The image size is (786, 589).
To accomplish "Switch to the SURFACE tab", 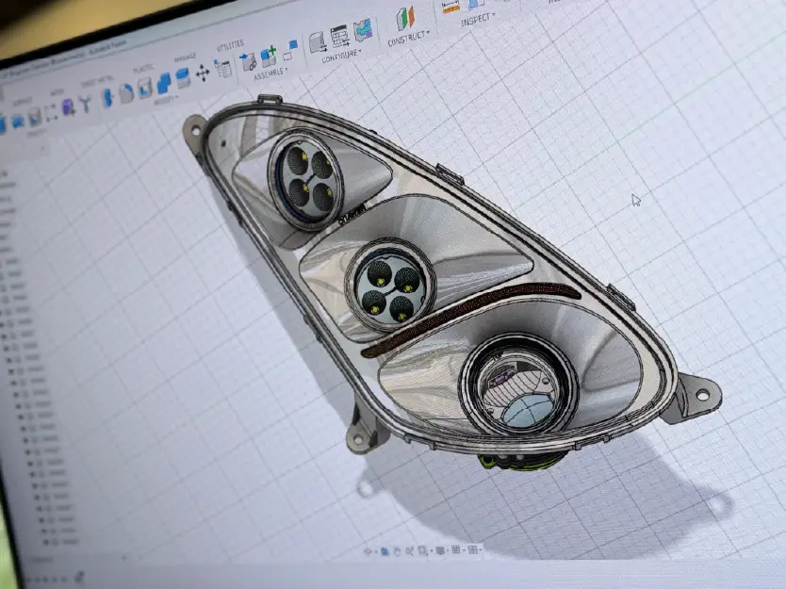I will point(22,103).
